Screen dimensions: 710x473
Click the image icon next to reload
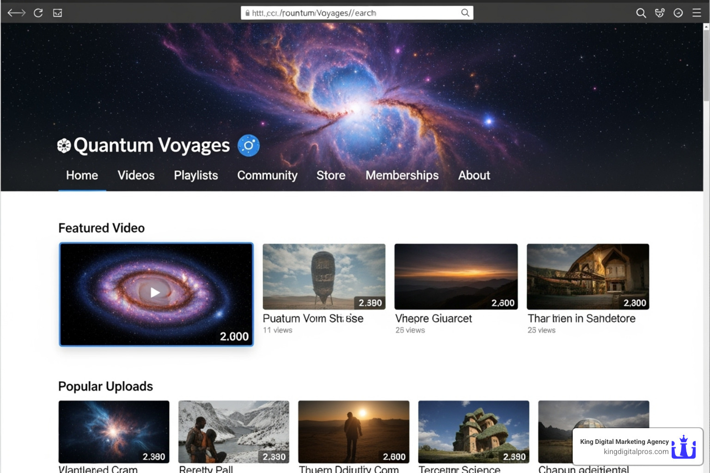click(58, 13)
